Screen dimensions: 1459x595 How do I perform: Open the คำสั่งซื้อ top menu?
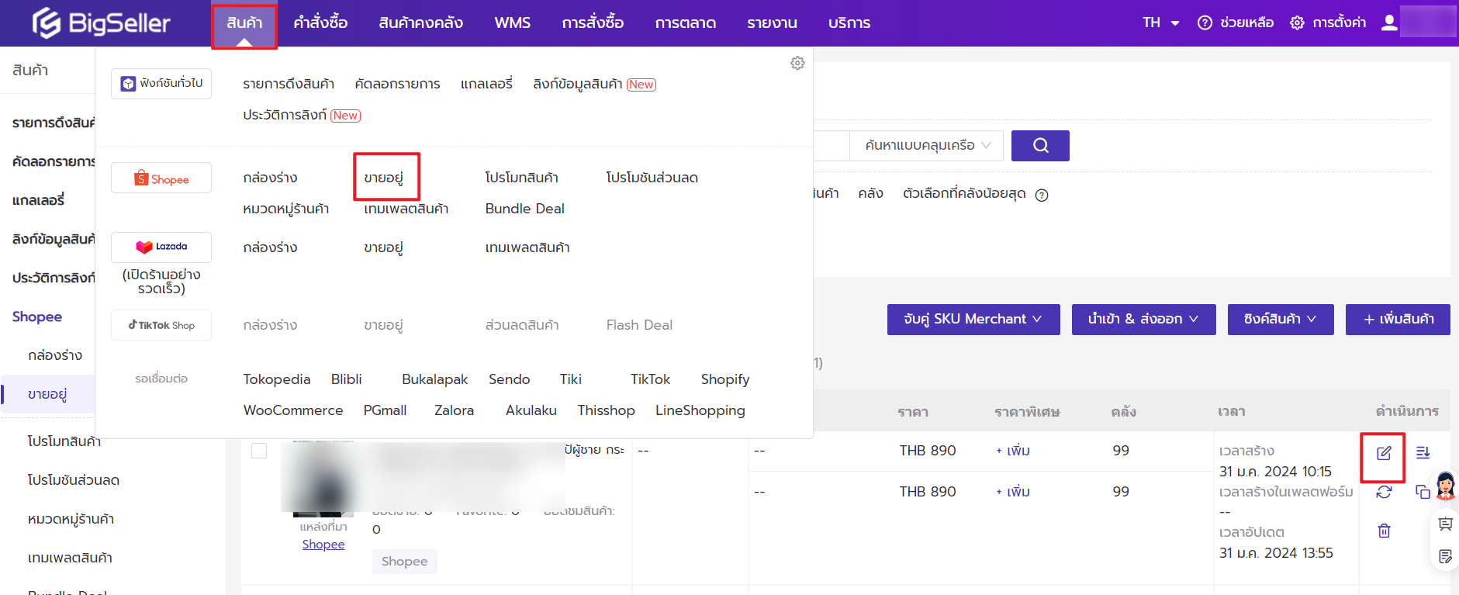click(x=320, y=22)
